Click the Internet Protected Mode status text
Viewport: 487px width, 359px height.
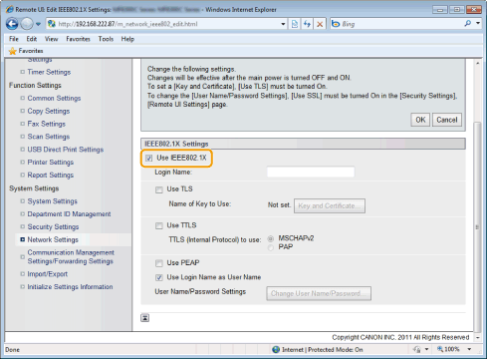point(323,350)
